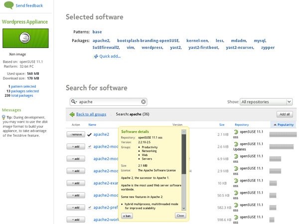Viewport: 299px width, 224px height.
Task: Click the SuSEfirewall2 package link
Action: [x=106, y=47]
